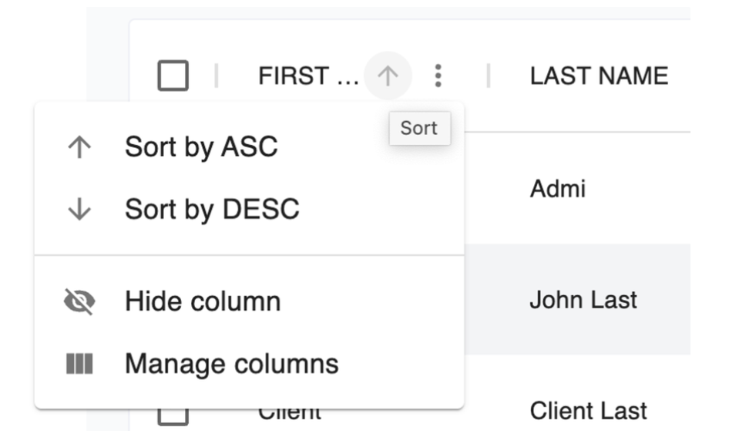Screen dimensions: 729x444
Task: Select the Hide column text option
Action: tap(203, 301)
